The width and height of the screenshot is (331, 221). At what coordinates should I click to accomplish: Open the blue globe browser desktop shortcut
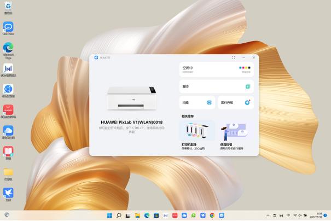[x=8, y=90]
